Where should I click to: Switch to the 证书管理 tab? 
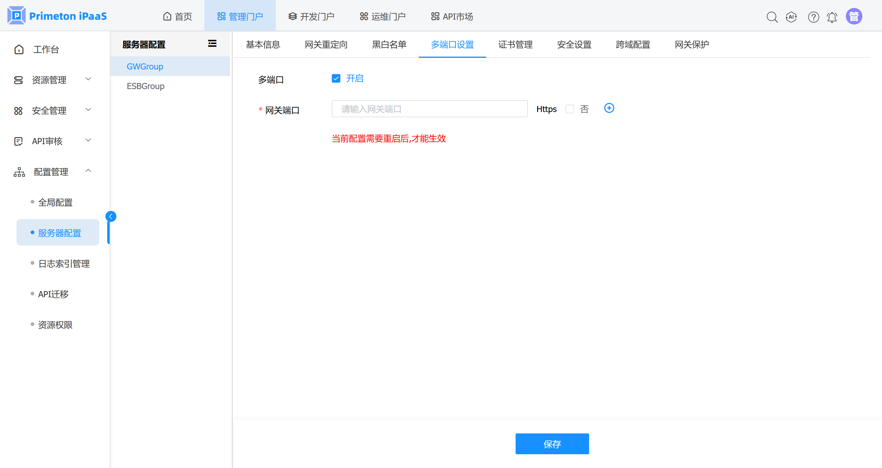point(515,44)
